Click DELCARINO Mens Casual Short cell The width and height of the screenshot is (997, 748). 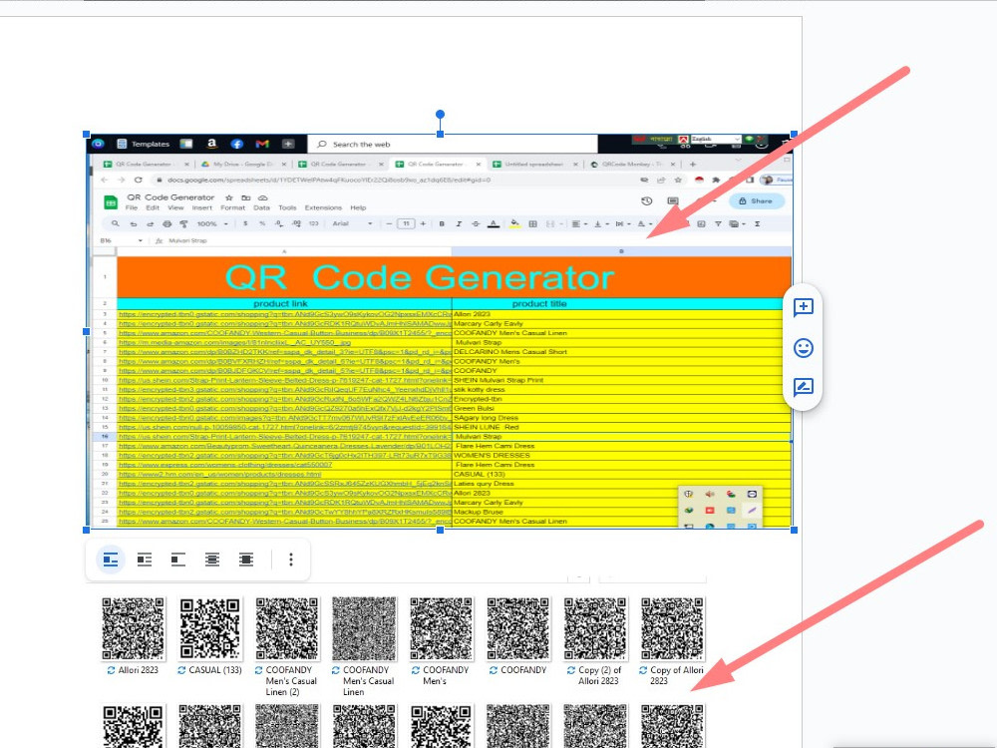click(x=621, y=352)
